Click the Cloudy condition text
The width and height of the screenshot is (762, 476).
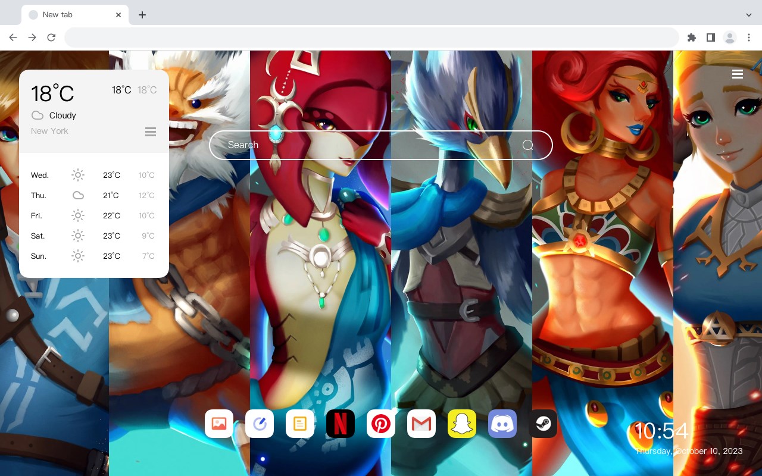click(x=63, y=115)
